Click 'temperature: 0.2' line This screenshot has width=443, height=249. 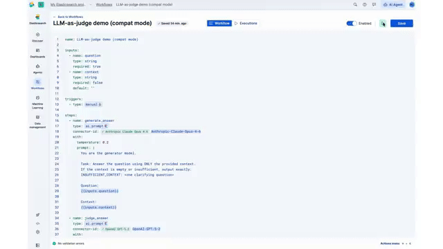pos(93,142)
